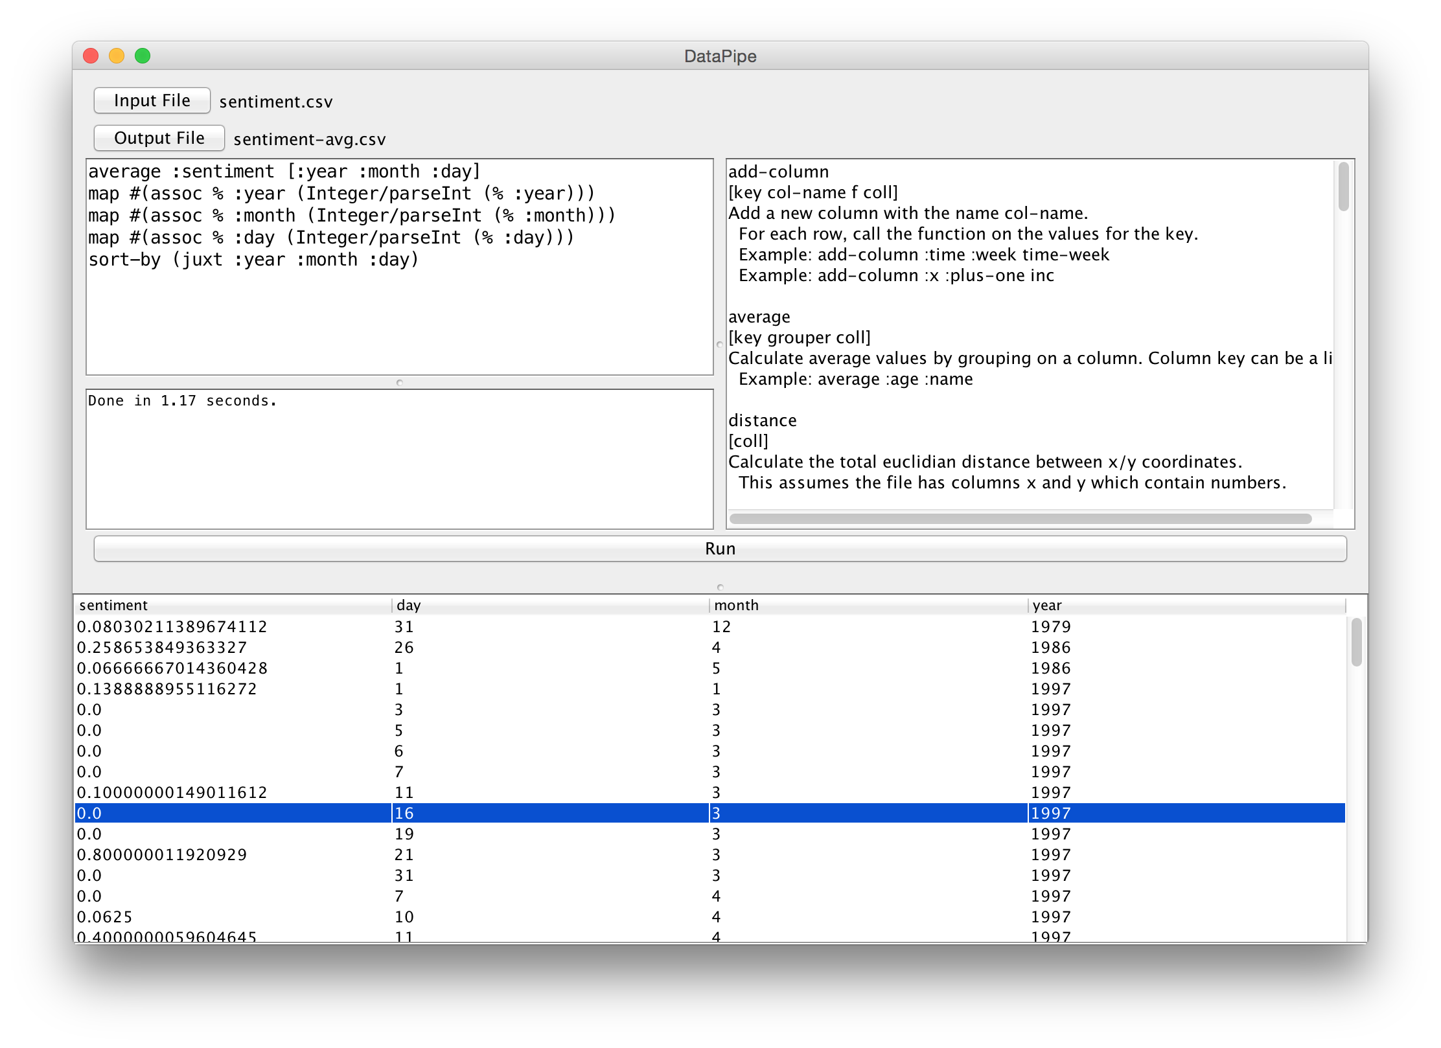Click the help panel horizontal scrollbar

[1020, 519]
